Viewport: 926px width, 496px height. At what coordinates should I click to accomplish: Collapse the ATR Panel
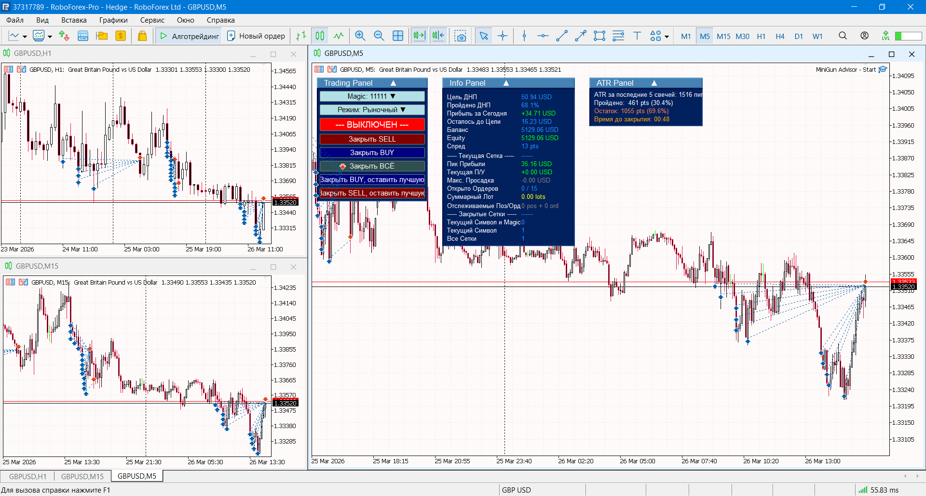click(x=654, y=83)
